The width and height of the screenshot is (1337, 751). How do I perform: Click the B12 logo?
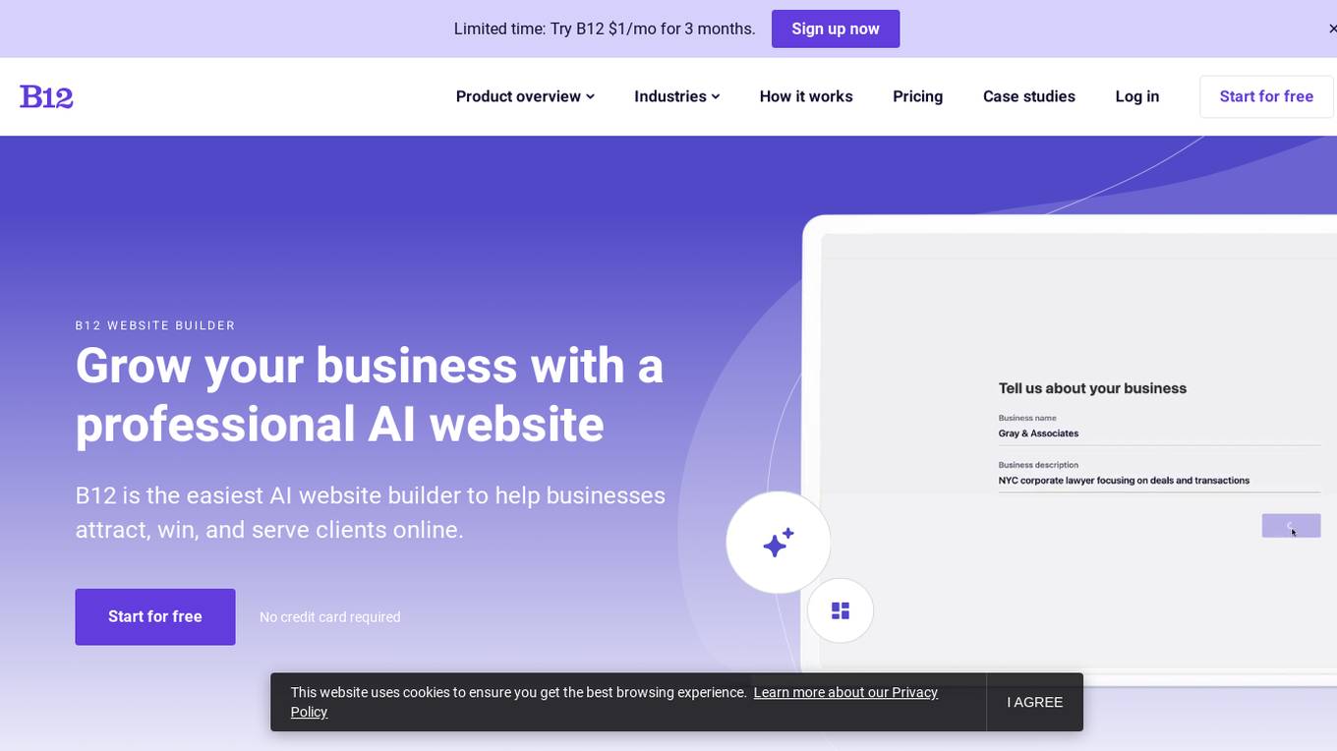[x=46, y=96]
